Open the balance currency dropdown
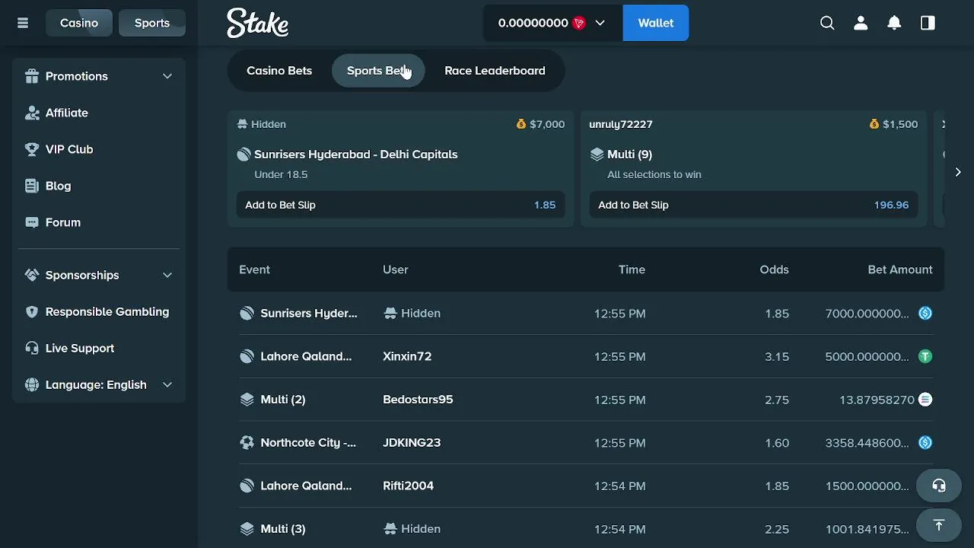The height and width of the screenshot is (548, 974). click(x=600, y=23)
